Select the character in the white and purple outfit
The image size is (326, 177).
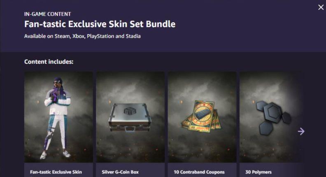[x=57, y=118]
